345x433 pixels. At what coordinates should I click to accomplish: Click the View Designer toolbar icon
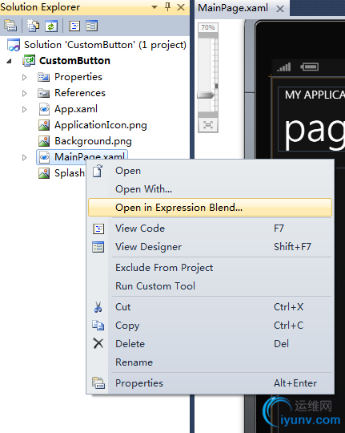(x=91, y=26)
